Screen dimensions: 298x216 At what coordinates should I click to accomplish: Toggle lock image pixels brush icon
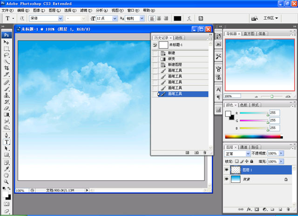[x=242, y=161]
